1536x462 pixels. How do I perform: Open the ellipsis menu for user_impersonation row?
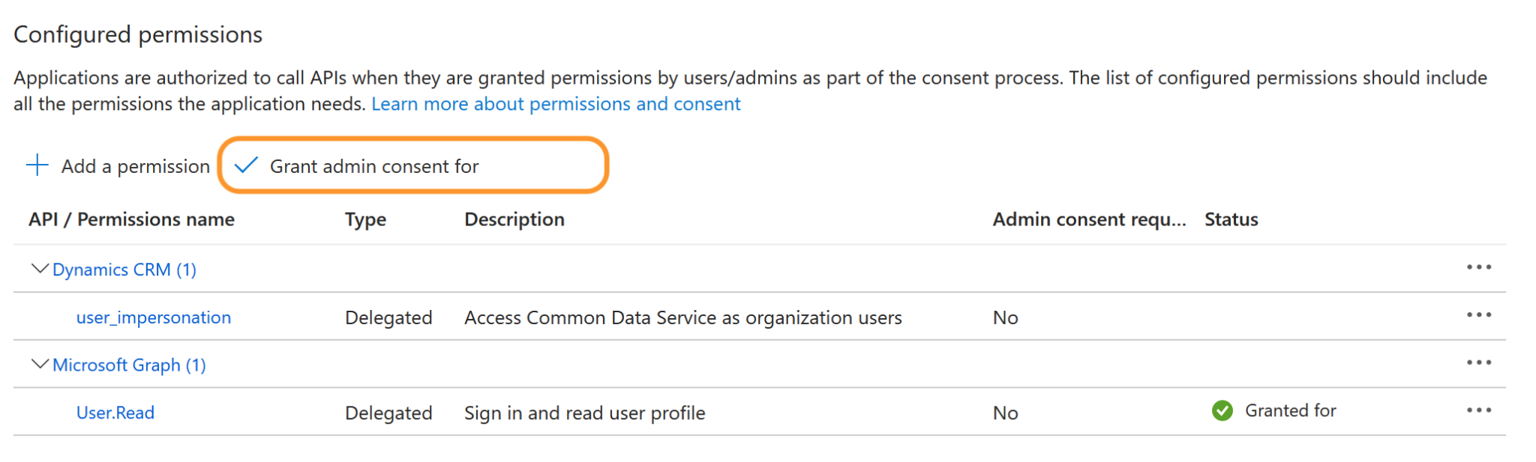(1478, 315)
